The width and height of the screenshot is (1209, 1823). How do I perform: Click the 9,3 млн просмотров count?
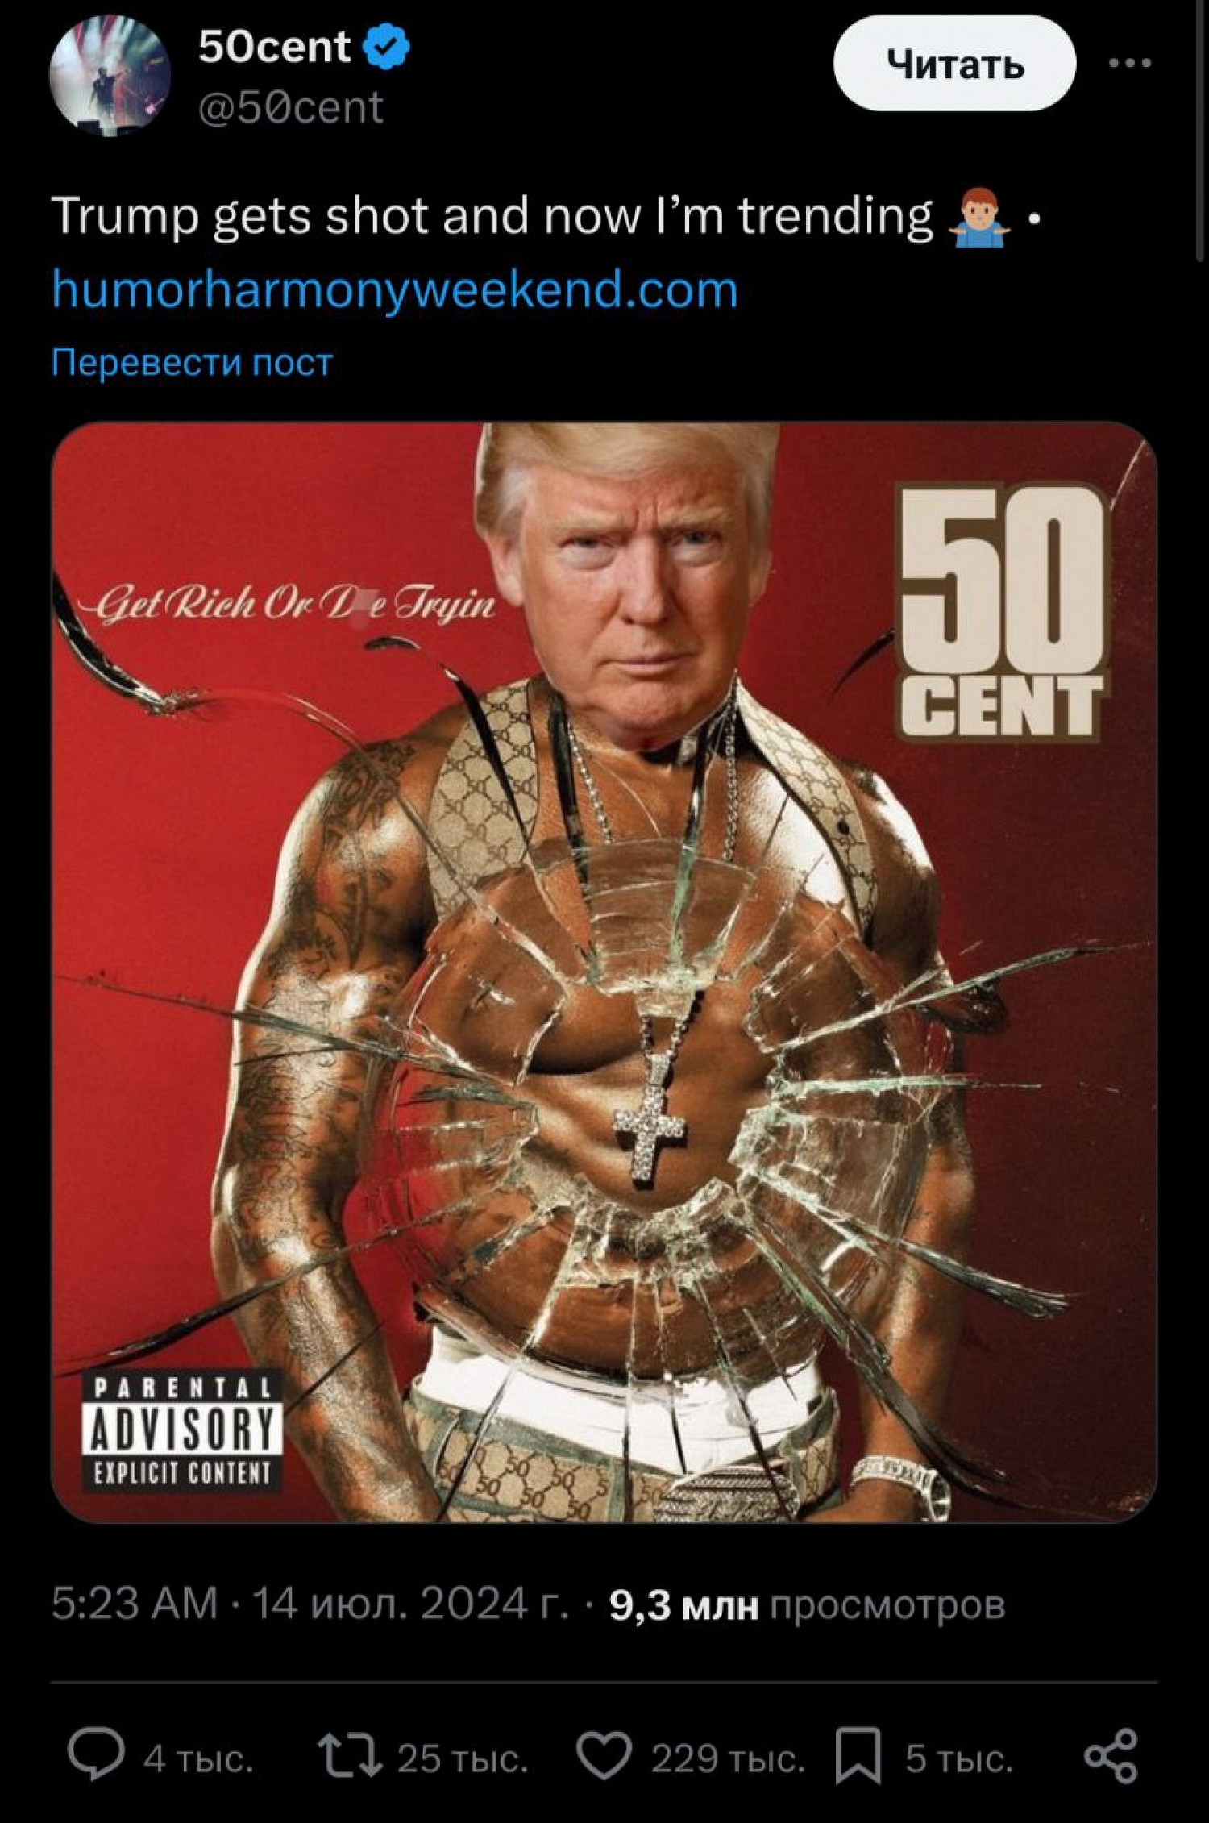808,1604
